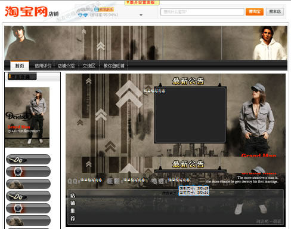Open the 信用评价 tab
Image resolution: width=291 pixels, height=229 pixels.
click(x=43, y=66)
